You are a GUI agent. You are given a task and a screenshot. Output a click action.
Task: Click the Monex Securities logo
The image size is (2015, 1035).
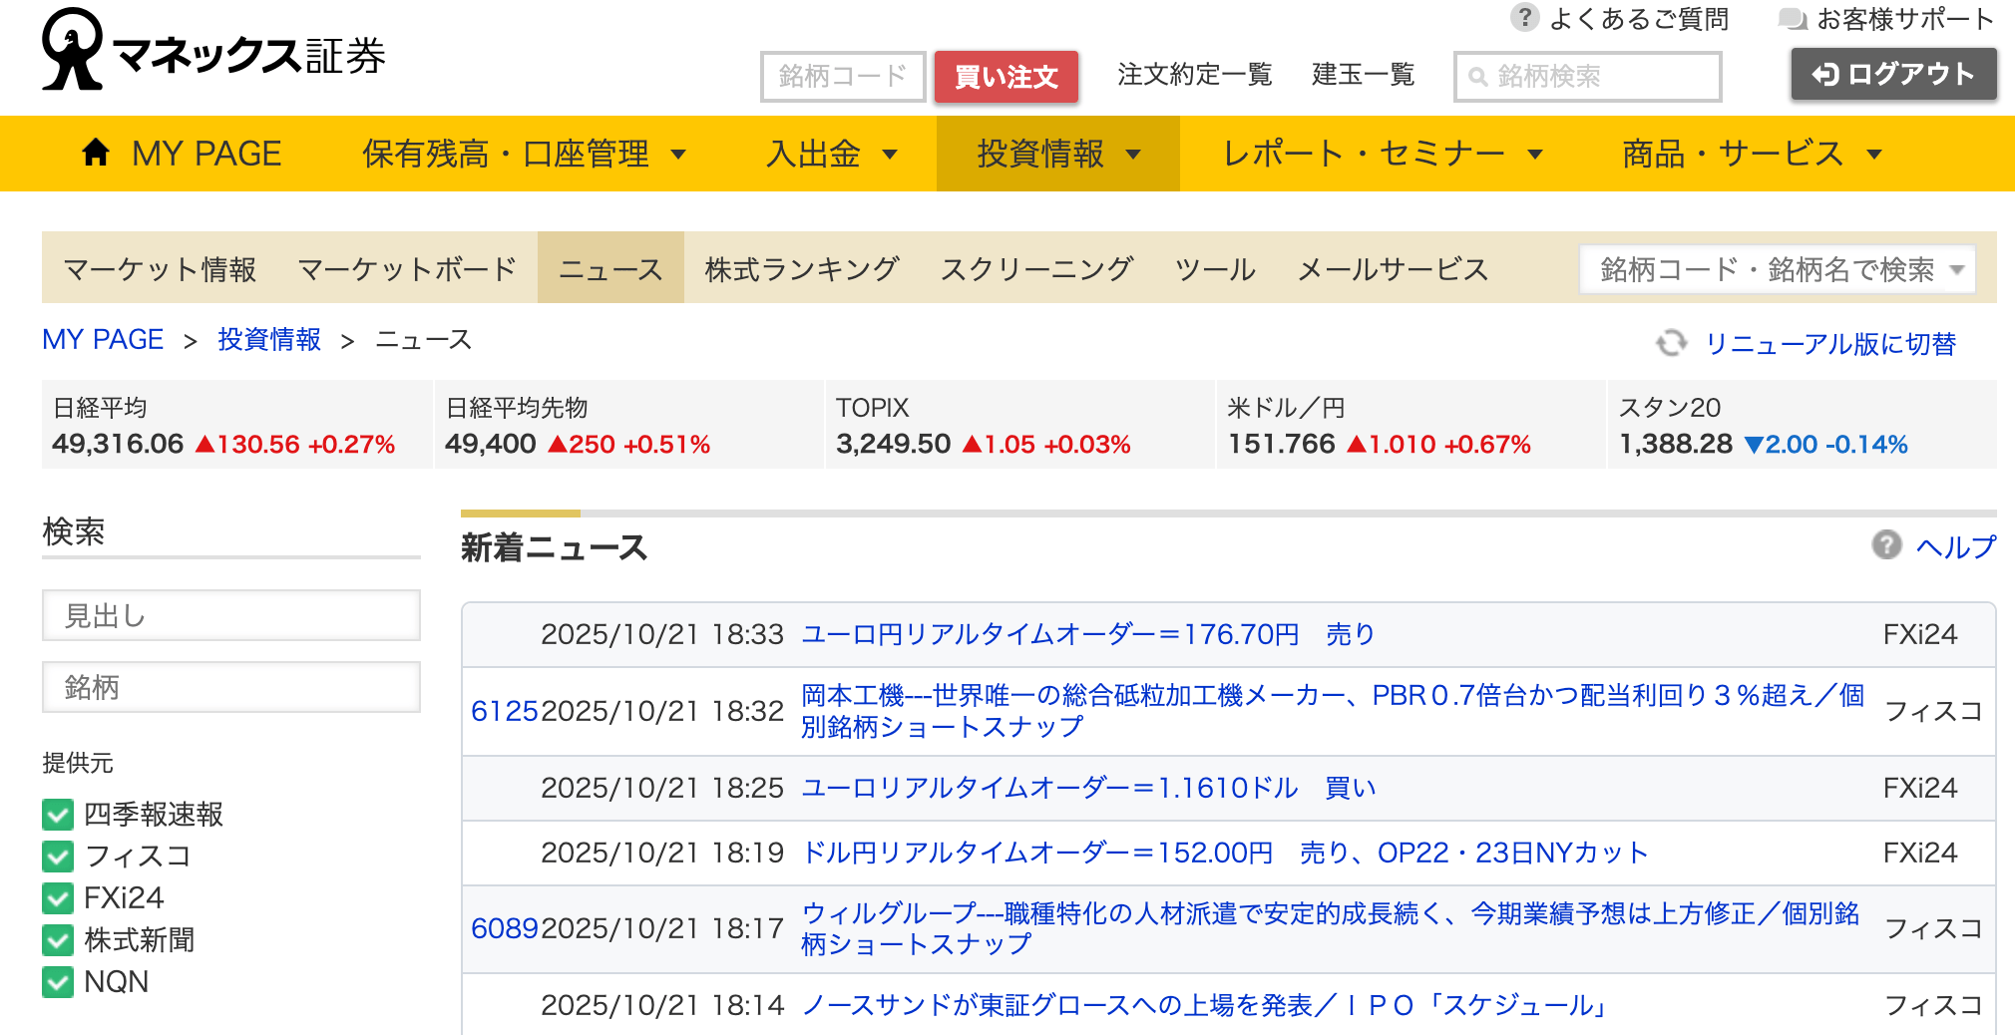click(x=212, y=52)
